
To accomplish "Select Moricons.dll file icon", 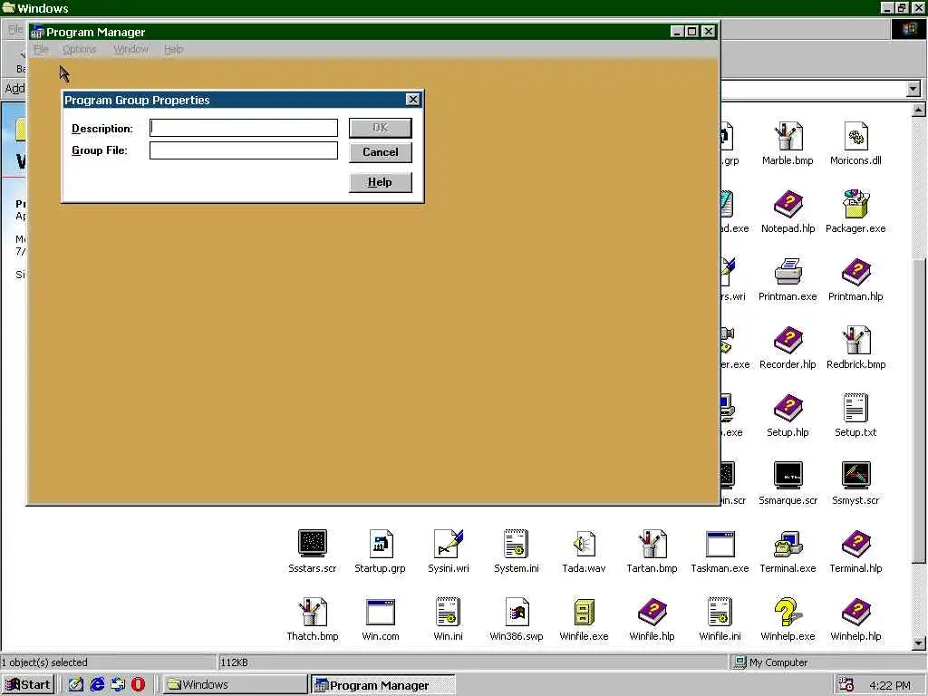I will click(x=855, y=136).
